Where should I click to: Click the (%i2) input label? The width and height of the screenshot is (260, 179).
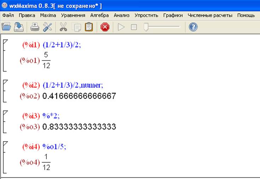pos(31,85)
